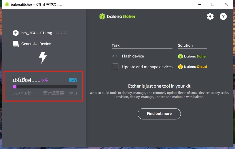
Task: Minimize the balenaEtcher window
Action: tap(200, 4)
